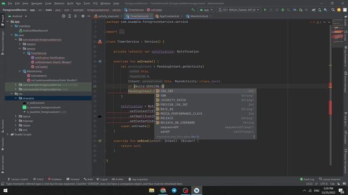The width and height of the screenshot is (348, 195).
Task: Open the Logcat tool window
Action: [x=102, y=179]
